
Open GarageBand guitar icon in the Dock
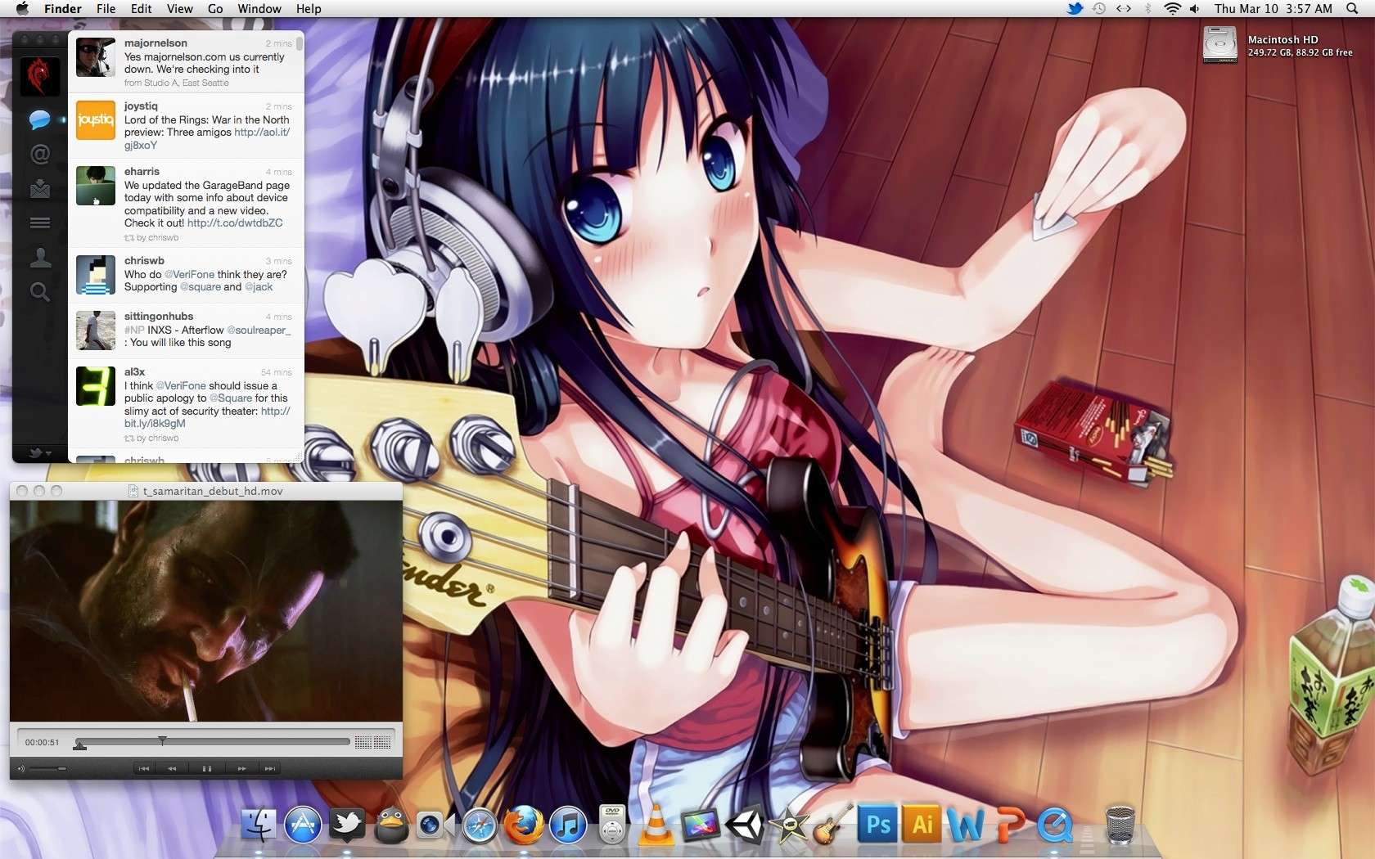833,825
